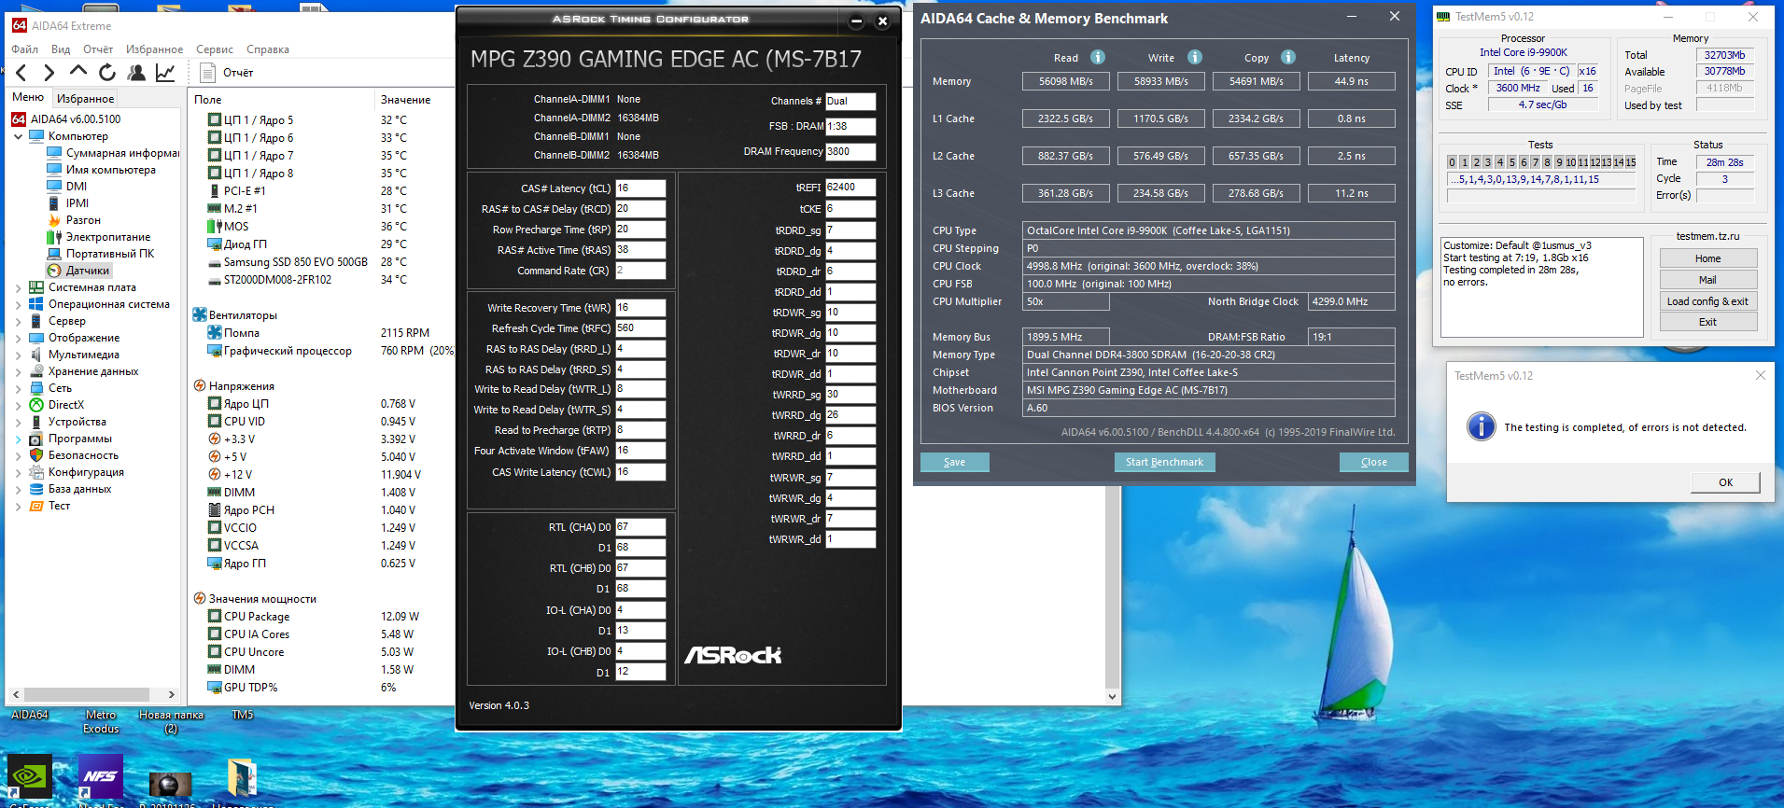Click the Start Benchmark button
Image resolution: width=1784 pixels, height=808 pixels.
pyautogui.click(x=1164, y=462)
